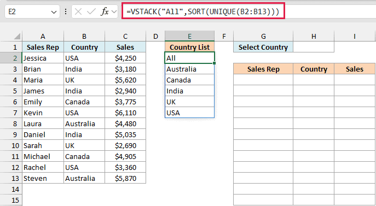Viewport: 376px width, 206px height.
Task: Select row 1 header
Action: [11, 47]
